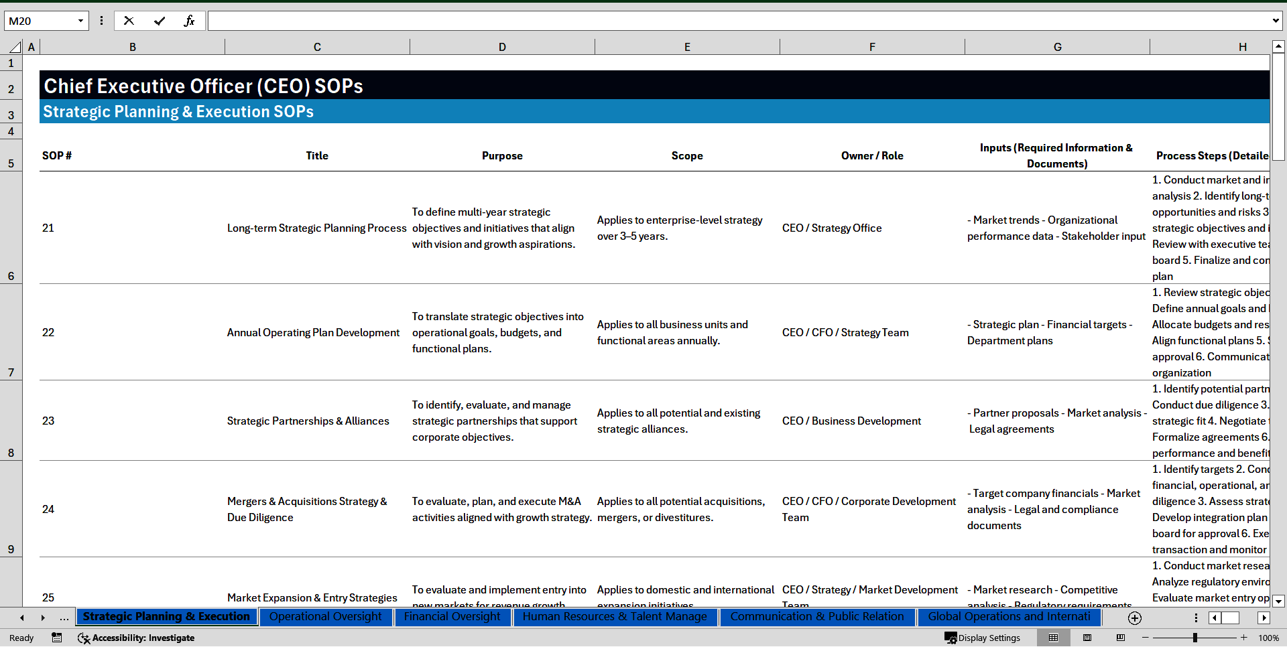This screenshot has height=647, width=1287.
Task: Click the Cancel entry X icon
Action: (129, 21)
